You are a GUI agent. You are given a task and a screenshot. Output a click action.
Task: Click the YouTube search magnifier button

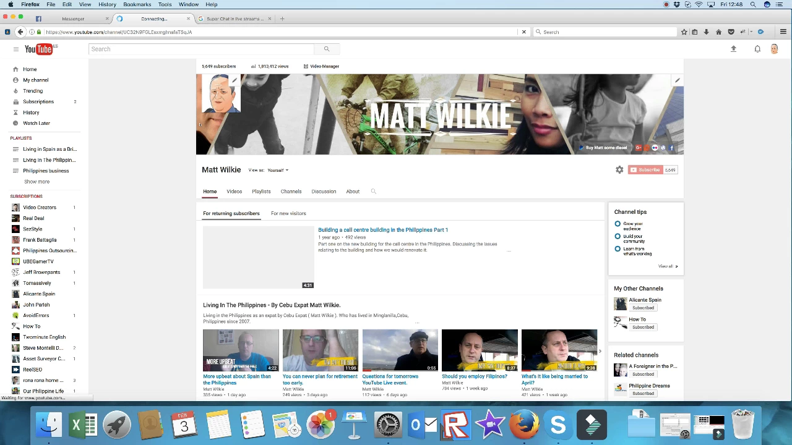click(327, 49)
